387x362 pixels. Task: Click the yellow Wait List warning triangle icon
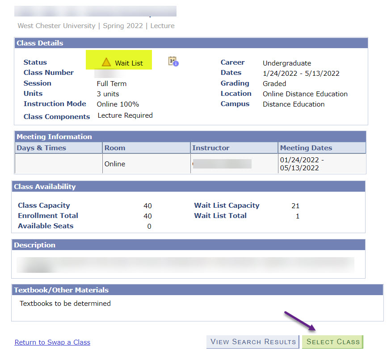tap(106, 62)
